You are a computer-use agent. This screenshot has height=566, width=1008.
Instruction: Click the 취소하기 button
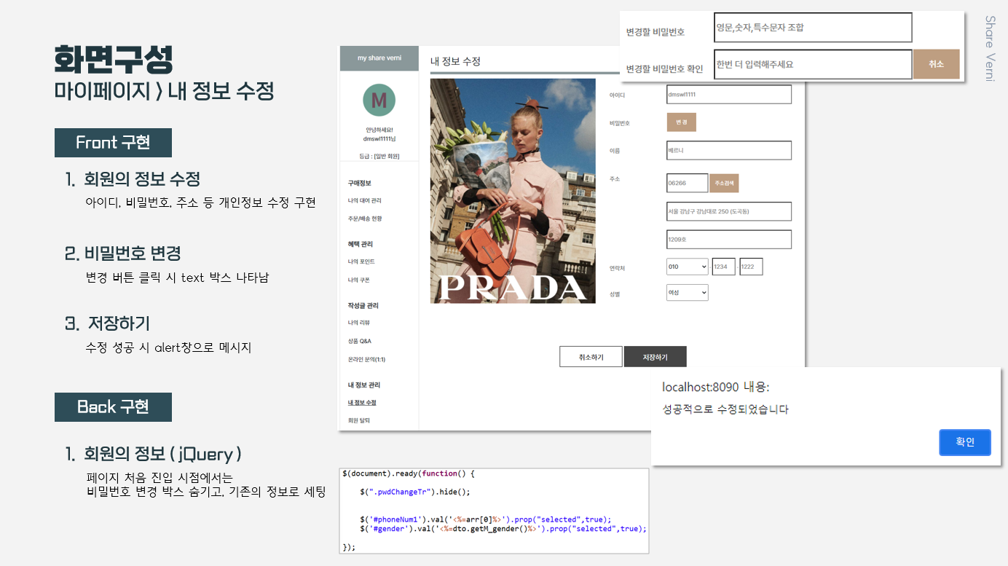click(591, 357)
